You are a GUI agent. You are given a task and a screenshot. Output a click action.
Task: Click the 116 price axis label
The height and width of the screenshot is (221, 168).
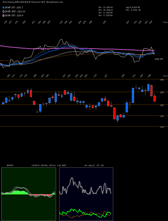pos(162,116)
